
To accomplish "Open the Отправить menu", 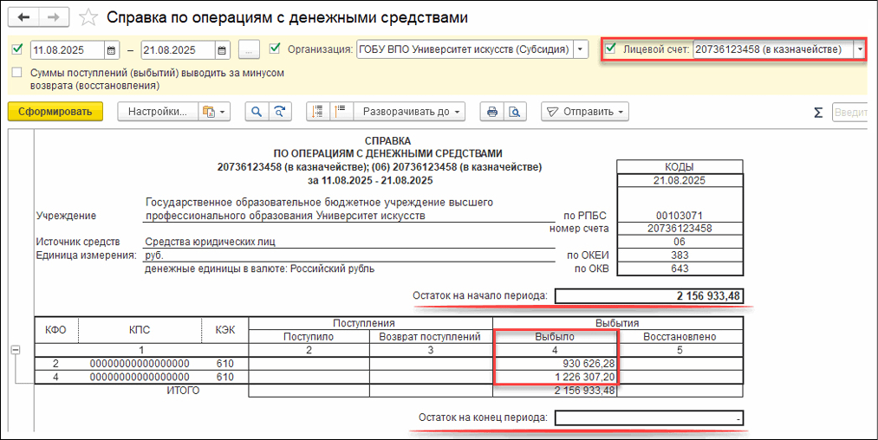I will coord(585,112).
